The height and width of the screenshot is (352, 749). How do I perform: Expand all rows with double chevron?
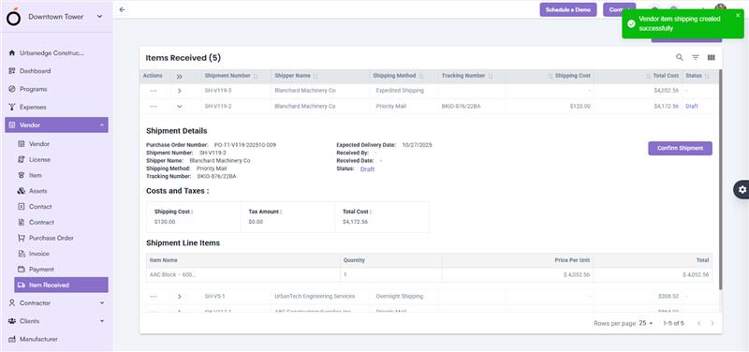pyautogui.click(x=179, y=77)
